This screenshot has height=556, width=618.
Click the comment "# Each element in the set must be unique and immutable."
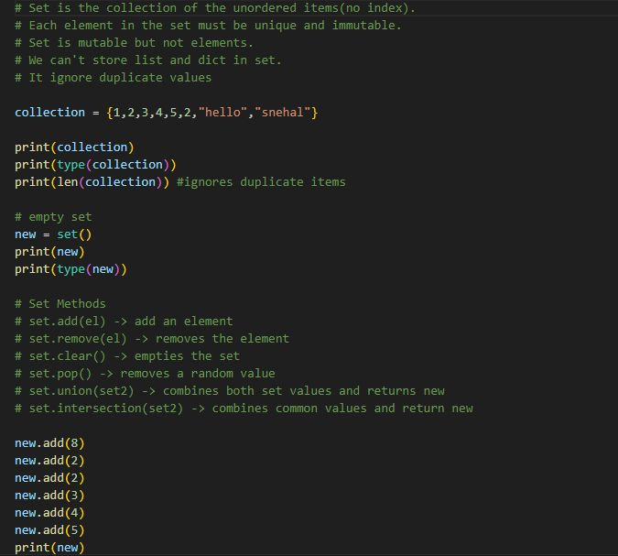pyautogui.click(x=208, y=26)
